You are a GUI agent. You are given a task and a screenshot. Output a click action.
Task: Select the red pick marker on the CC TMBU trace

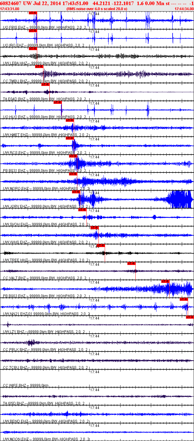coord(39,67)
